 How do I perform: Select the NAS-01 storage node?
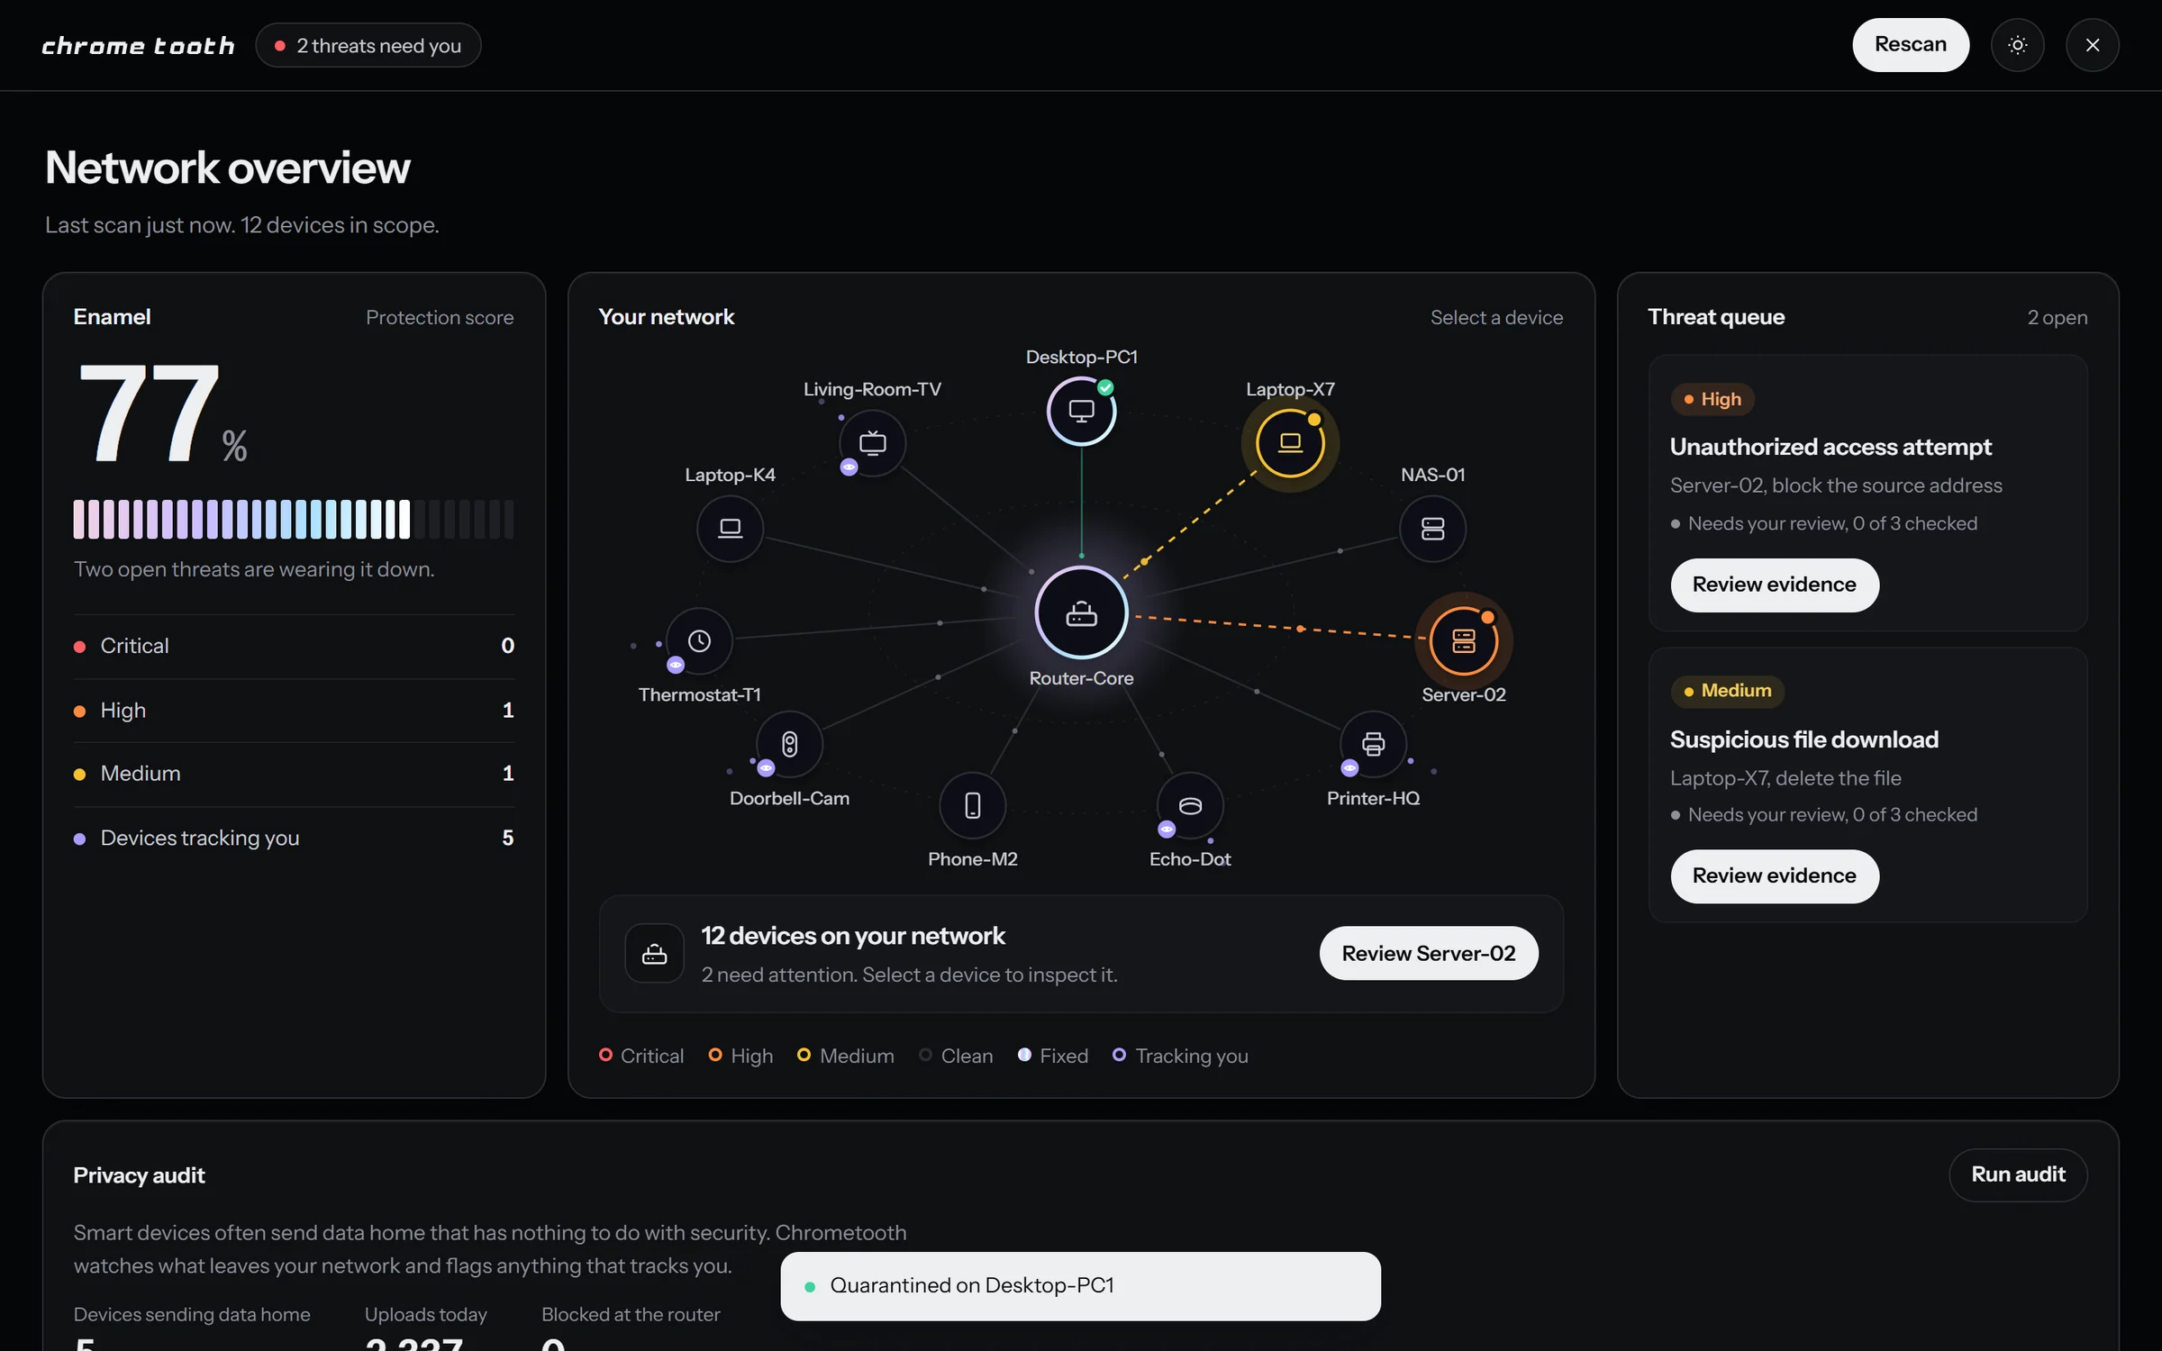pyautogui.click(x=1432, y=529)
